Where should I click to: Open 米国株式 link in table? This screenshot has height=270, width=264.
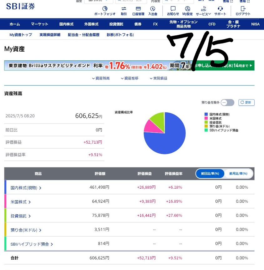tap(18, 202)
